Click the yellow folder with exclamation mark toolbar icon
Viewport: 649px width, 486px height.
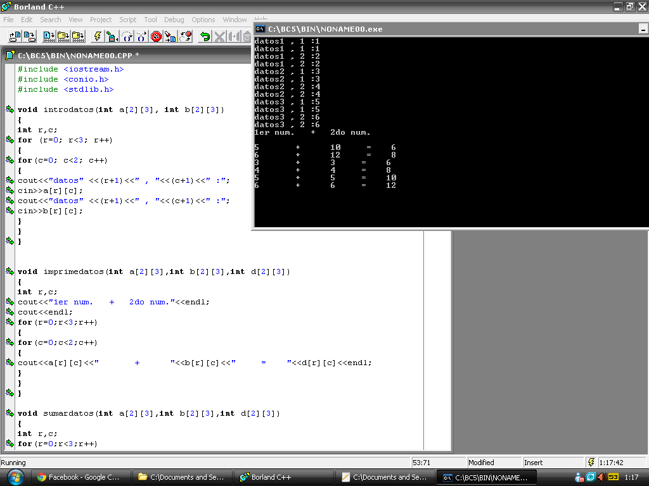point(78,36)
